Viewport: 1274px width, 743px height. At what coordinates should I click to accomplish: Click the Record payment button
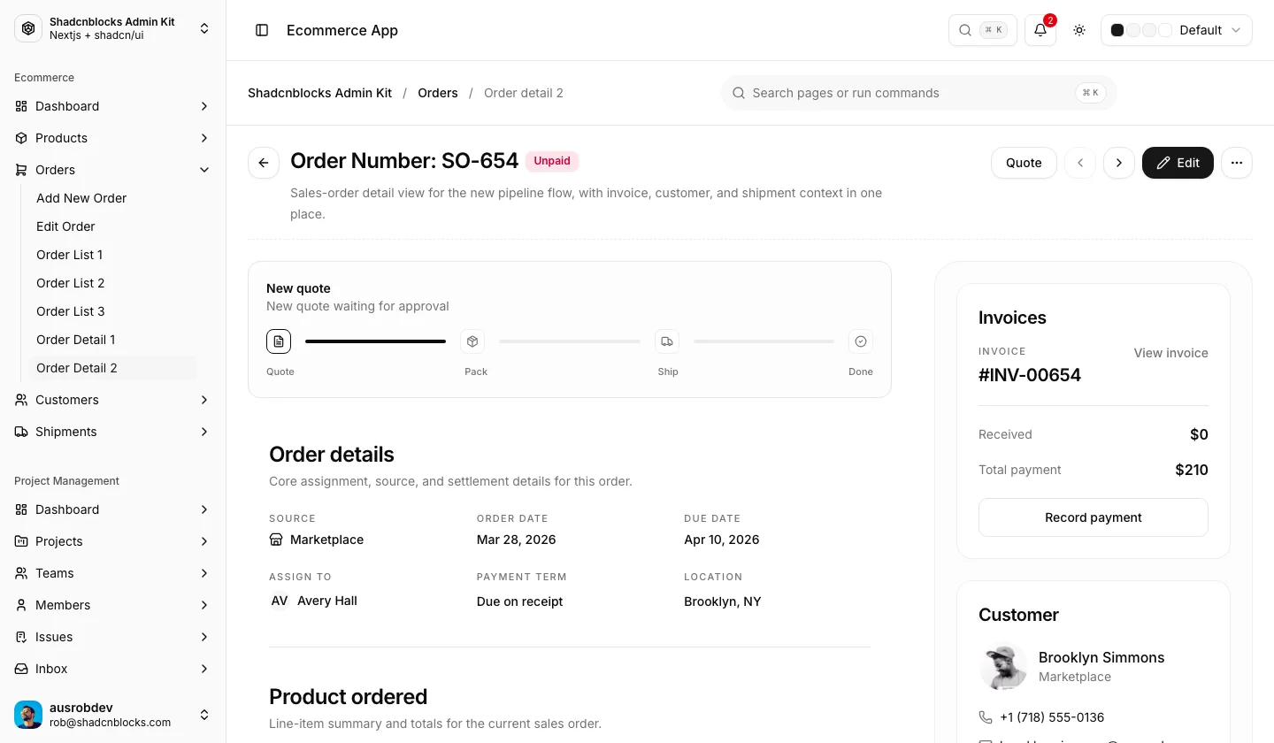[1094, 517]
